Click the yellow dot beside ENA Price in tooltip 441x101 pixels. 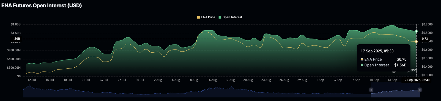click(x=362, y=59)
